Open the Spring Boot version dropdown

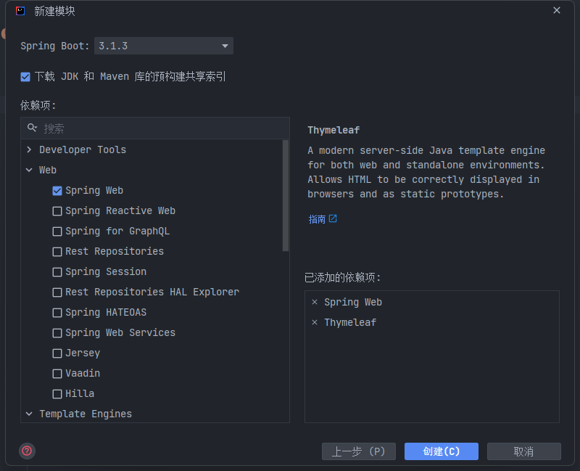[164, 46]
